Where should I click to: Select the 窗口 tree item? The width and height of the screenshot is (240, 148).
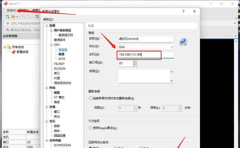point(57,112)
